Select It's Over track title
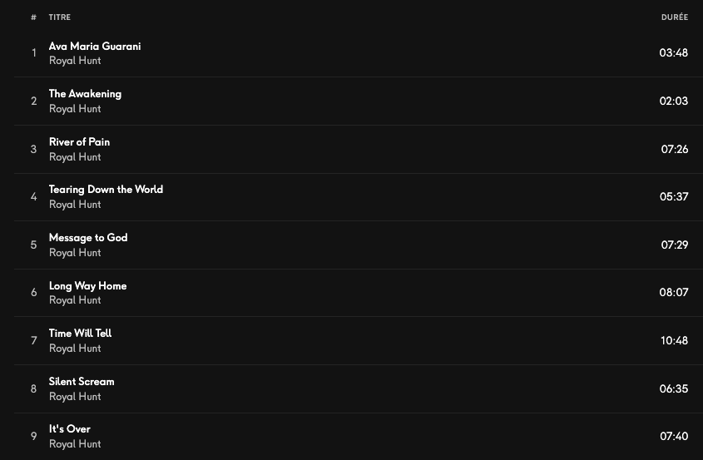Screen dimensions: 703x460 click(x=70, y=429)
